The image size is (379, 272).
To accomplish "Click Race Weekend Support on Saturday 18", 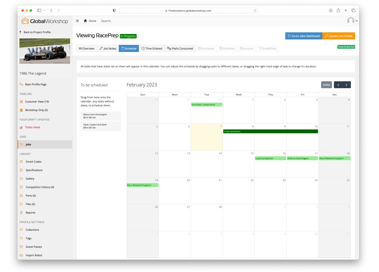I will point(335,158).
